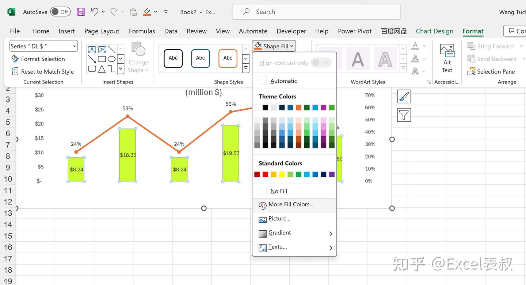Click the Shape Fill button
The height and width of the screenshot is (285, 526).
pos(274,46)
